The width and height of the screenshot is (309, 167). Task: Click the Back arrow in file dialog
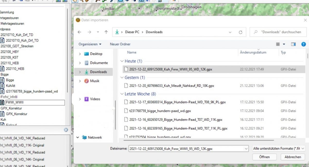coord(80,32)
